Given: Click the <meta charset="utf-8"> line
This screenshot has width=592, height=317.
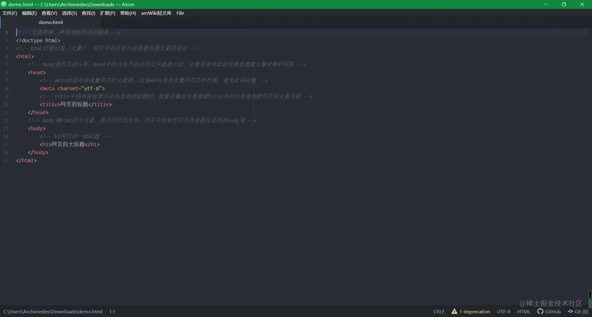Looking at the screenshot, I should [x=72, y=88].
